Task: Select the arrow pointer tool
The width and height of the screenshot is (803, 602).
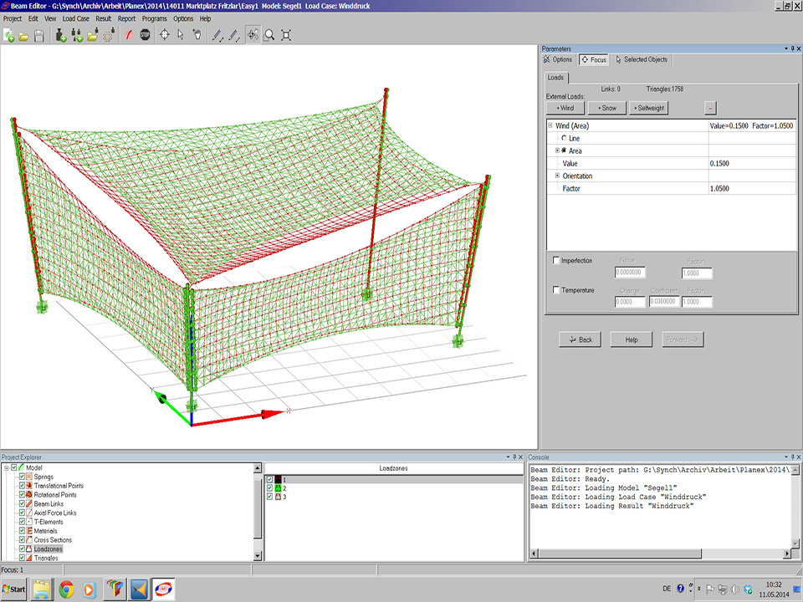Action: tap(181, 35)
